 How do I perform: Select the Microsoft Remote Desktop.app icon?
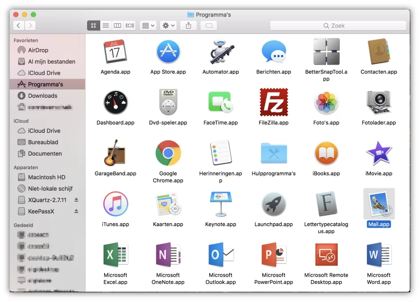click(326, 255)
